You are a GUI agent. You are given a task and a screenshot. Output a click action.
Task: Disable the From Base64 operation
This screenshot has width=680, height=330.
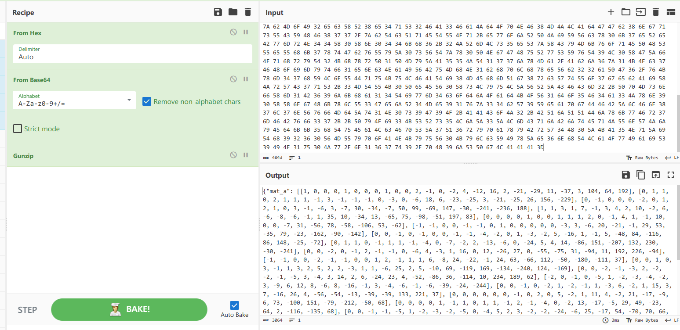(x=233, y=79)
